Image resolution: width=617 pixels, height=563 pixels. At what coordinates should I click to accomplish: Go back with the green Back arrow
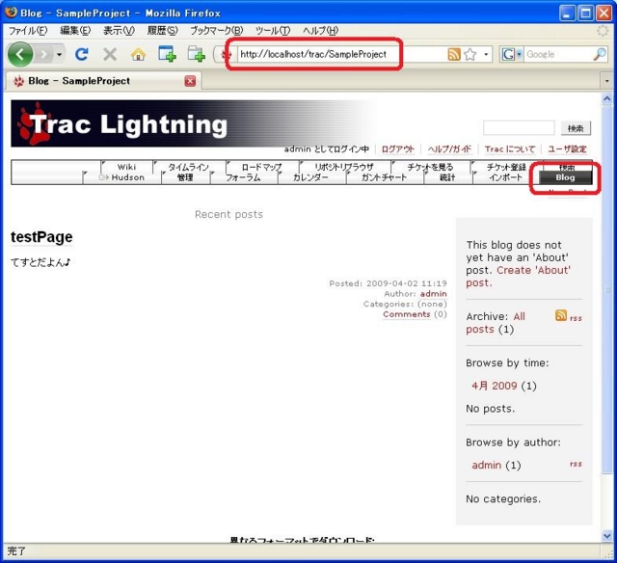(20, 54)
